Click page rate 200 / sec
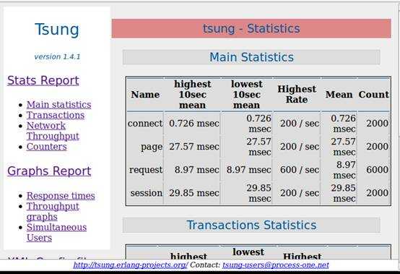The width and height of the screenshot is (400, 274). [x=300, y=147]
